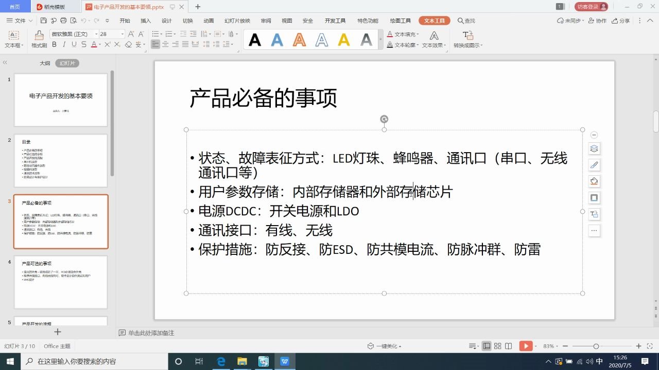Click the shape fill bucket icon beside text box
659x370 pixels.
pos(594,181)
